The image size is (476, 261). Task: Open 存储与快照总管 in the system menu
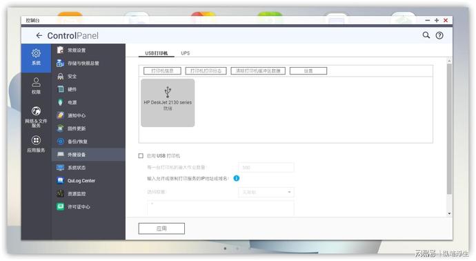click(88, 64)
